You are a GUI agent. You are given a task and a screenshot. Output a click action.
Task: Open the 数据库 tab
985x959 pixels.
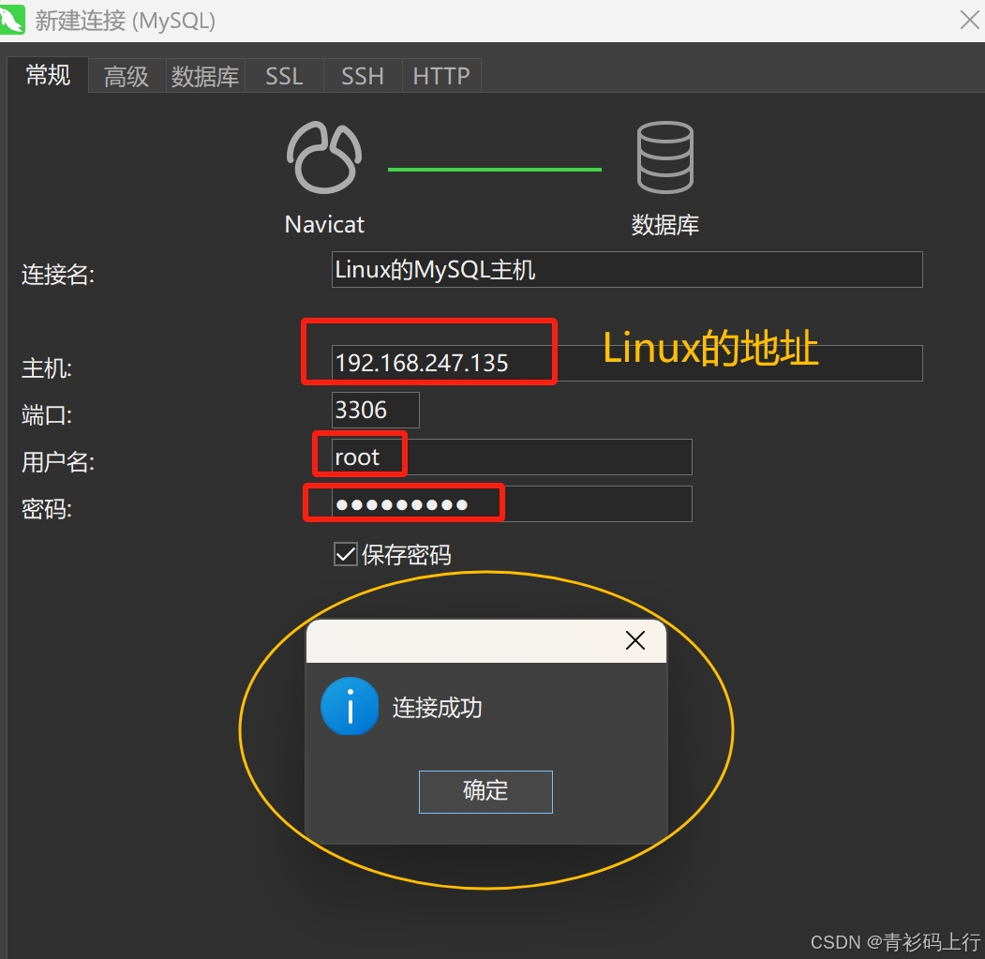(205, 76)
